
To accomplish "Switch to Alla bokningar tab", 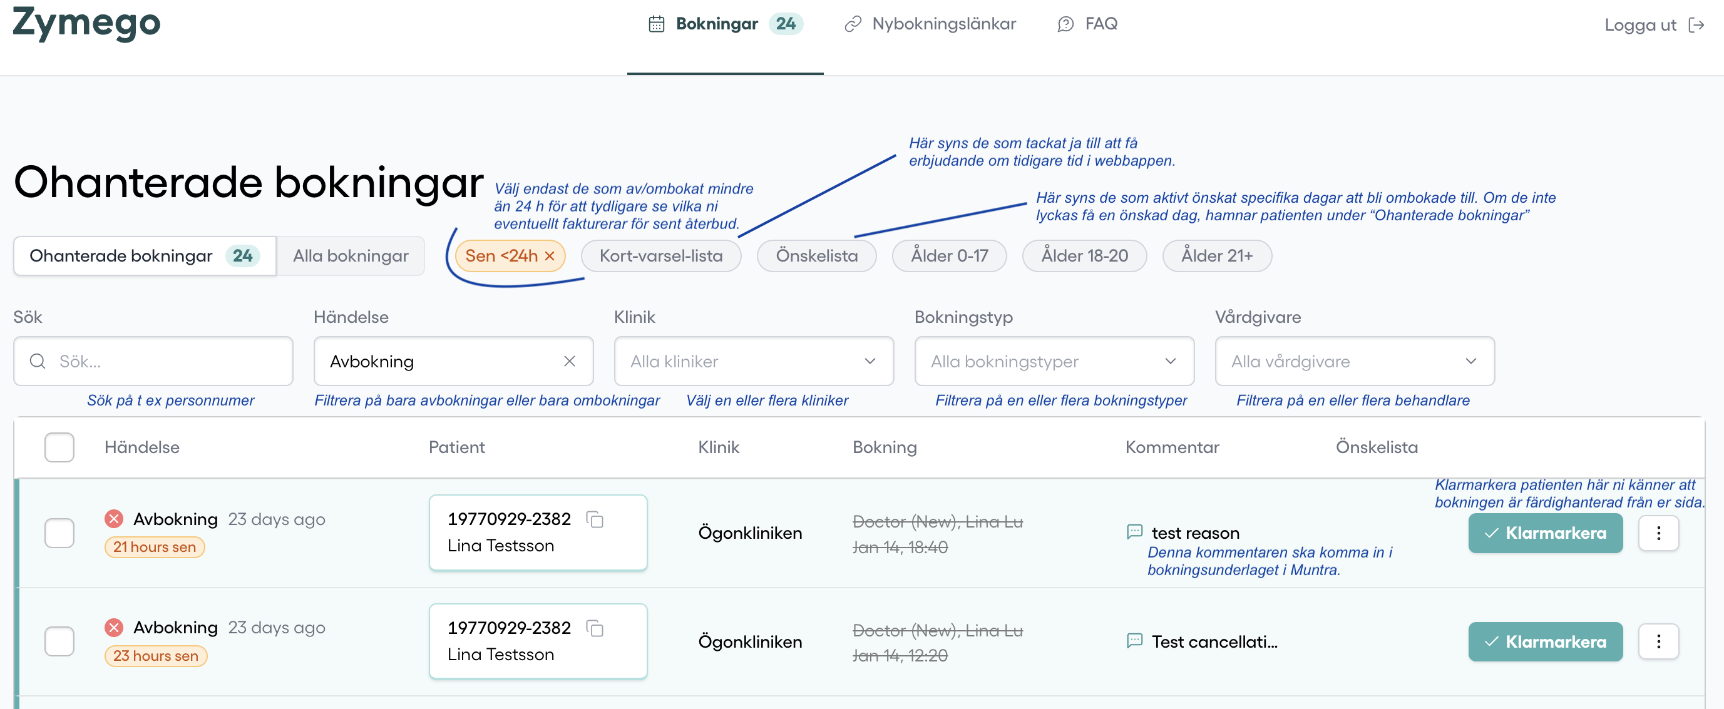I will 350,256.
